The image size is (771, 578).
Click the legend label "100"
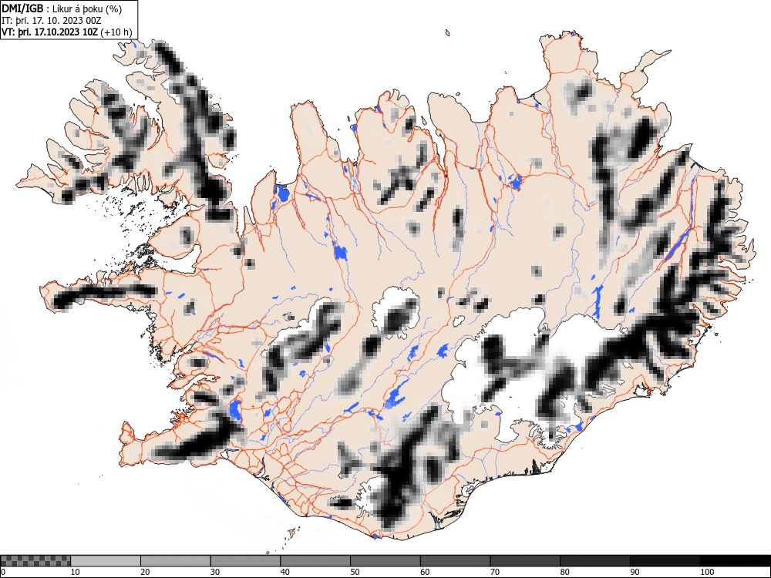click(x=706, y=572)
